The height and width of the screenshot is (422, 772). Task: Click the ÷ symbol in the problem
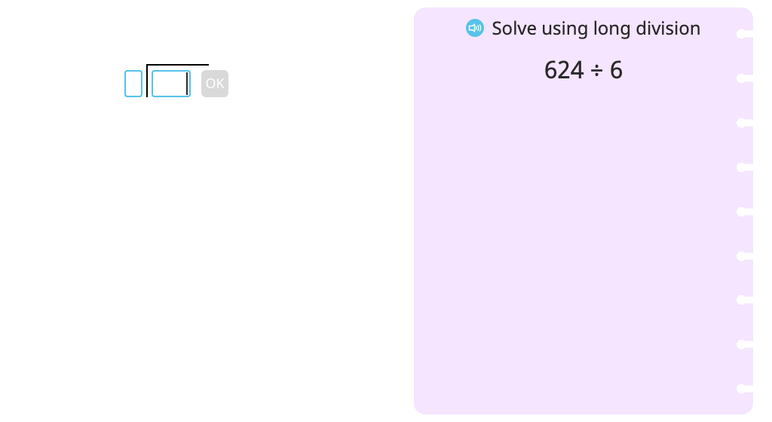(597, 71)
